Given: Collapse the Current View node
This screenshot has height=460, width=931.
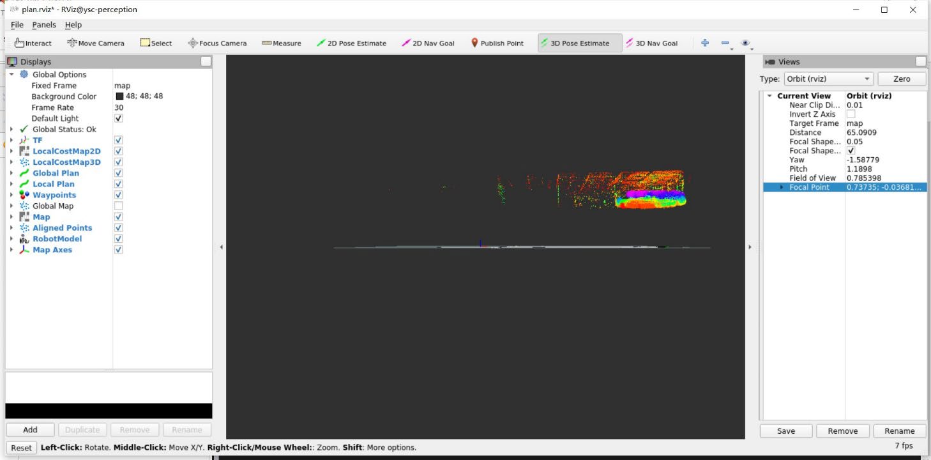Looking at the screenshot, I should pos(769,96).
